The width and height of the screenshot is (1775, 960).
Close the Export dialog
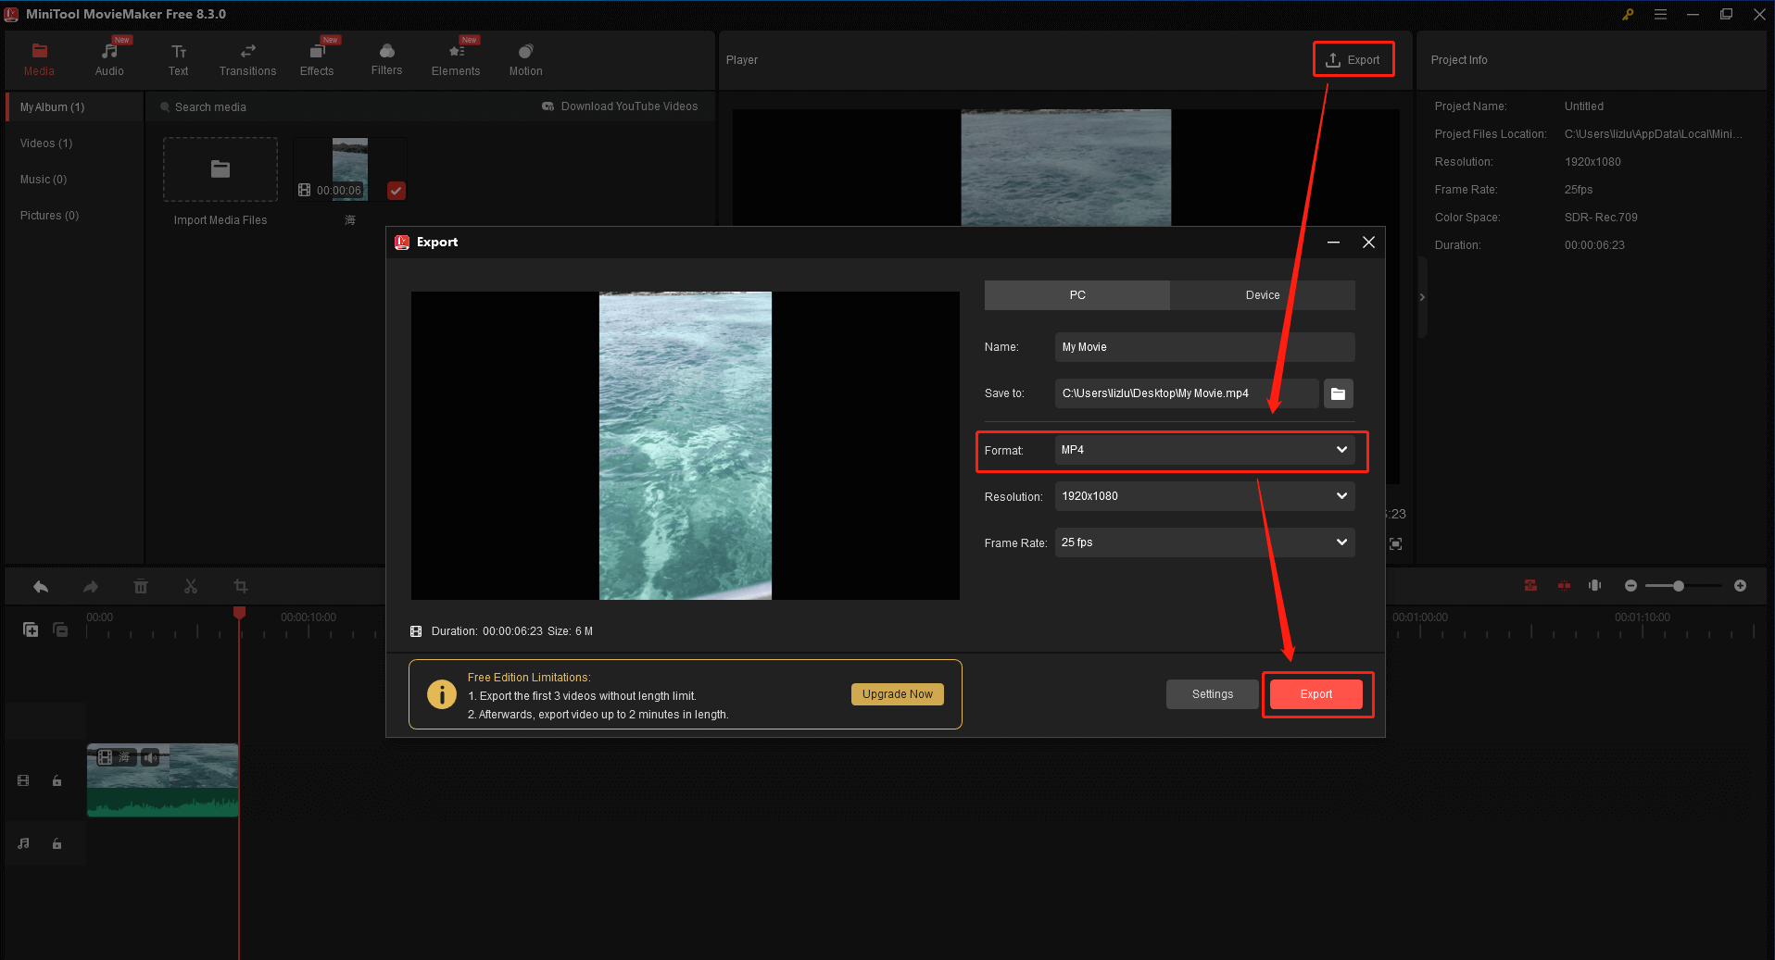point(1368,243)
